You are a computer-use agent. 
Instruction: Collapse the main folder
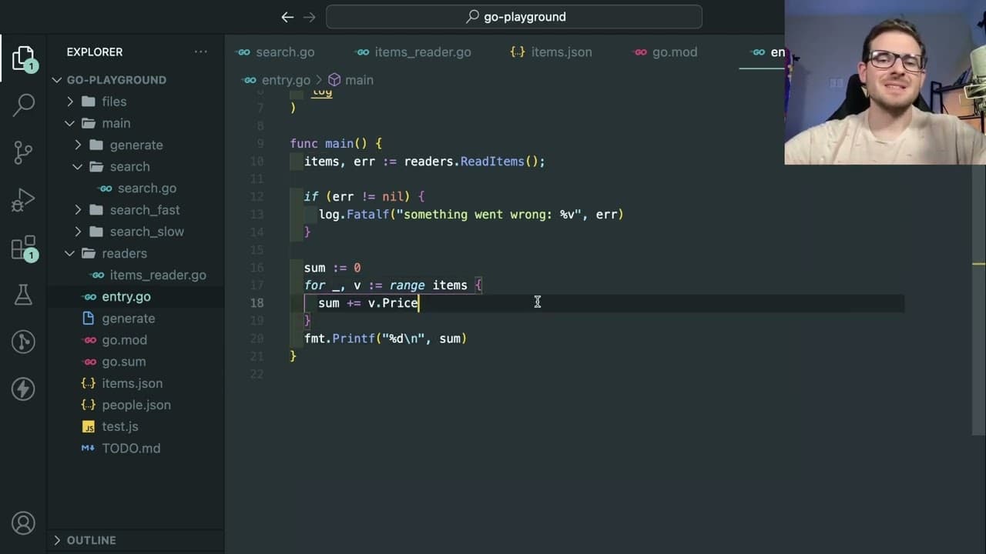point(70,123)
